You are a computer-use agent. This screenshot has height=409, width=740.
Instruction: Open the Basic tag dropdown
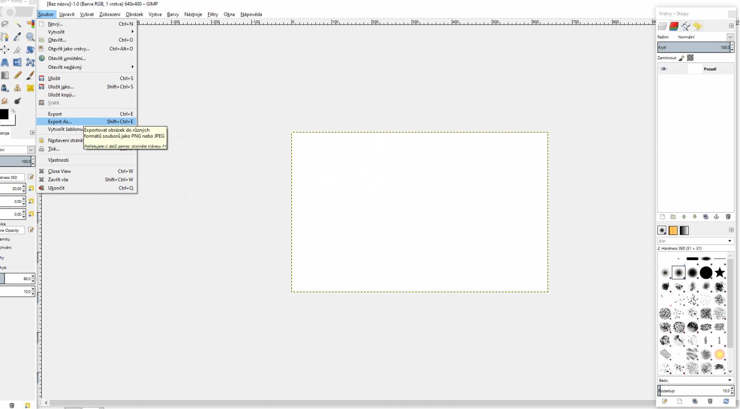click(730, 380)
